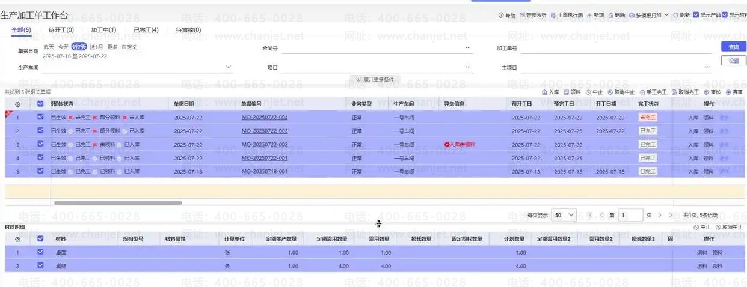The image size is (747, 287).
Task: Toggle select-all checkbox in order table header
Action: click(x=40, y=104)
